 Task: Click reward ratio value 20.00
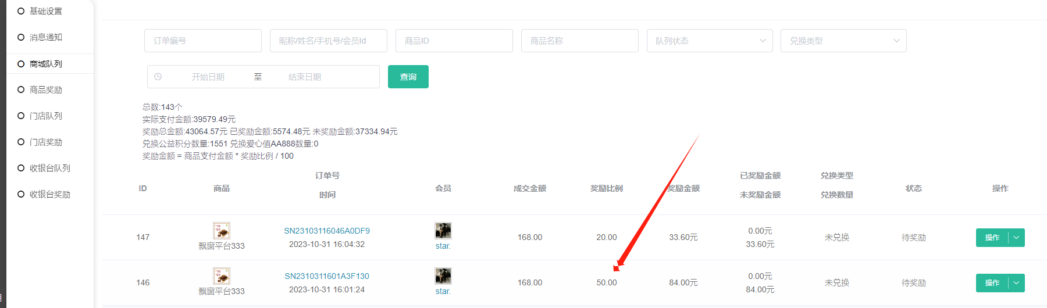(607, 237)
